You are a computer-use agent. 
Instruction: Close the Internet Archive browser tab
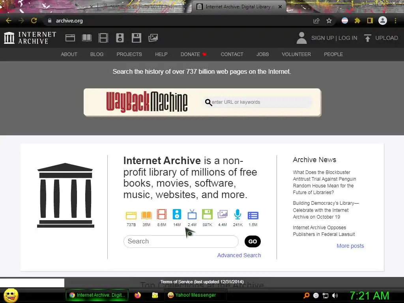click(x=280, y=7)
